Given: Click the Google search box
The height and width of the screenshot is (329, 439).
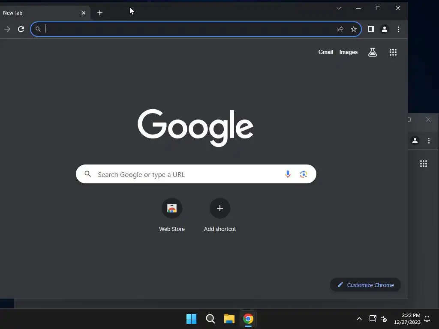Looking at the screenshot, I should click(x=196, y=174).
